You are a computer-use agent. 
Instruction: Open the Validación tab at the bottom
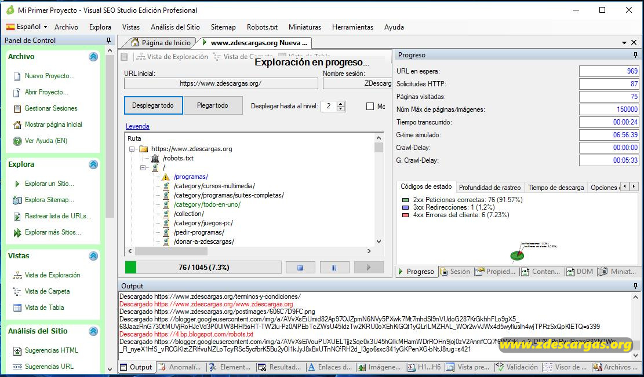click(516, 367)
